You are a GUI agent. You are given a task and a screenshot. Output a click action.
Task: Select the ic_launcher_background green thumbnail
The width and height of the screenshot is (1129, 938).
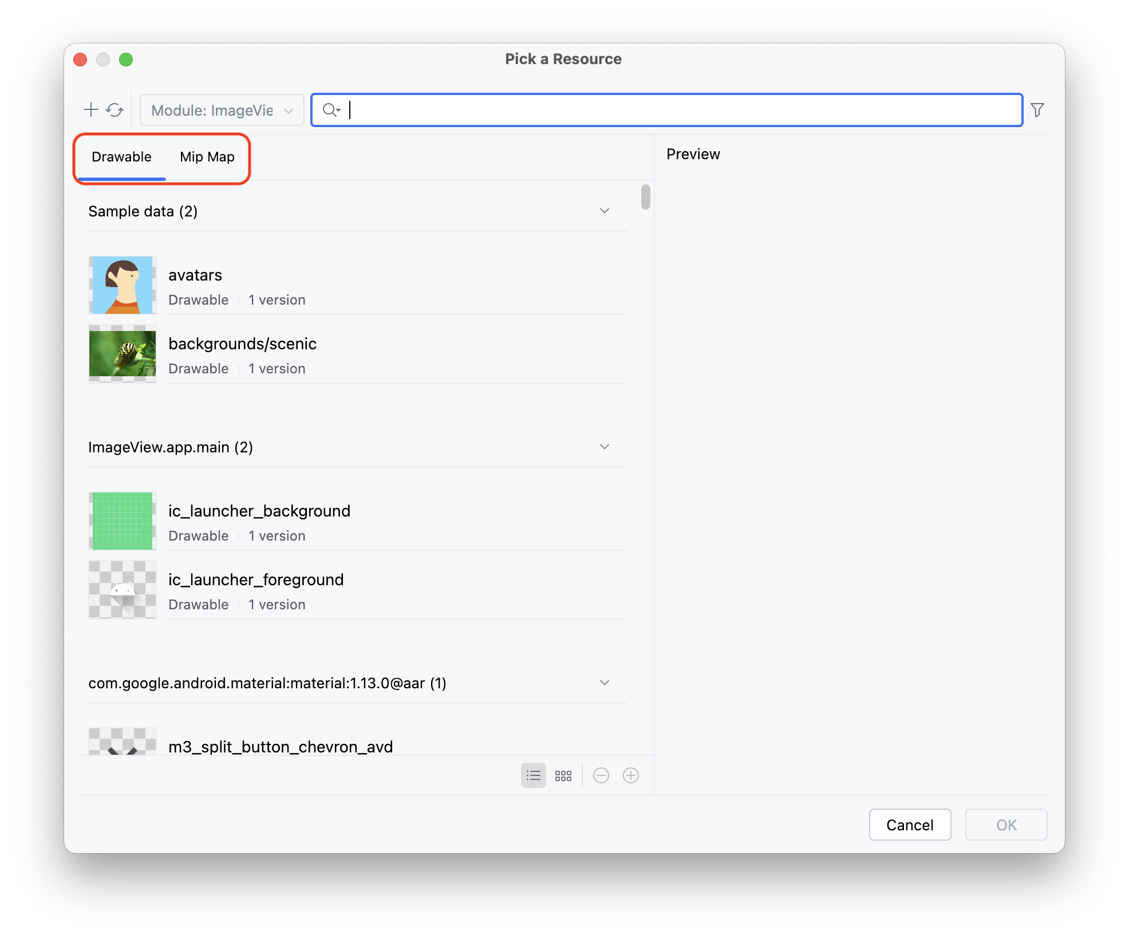(123, 521)
